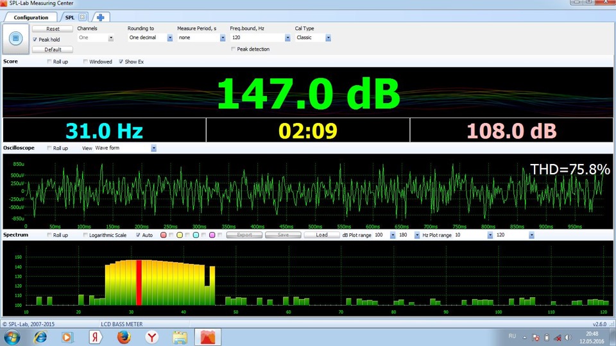Click the red peak bar in spectrum graph

139,282
